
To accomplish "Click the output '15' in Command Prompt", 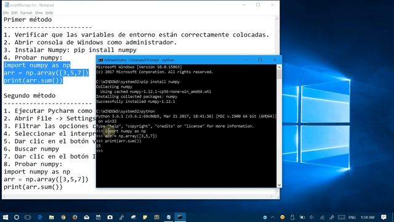I will pos(98,146).
